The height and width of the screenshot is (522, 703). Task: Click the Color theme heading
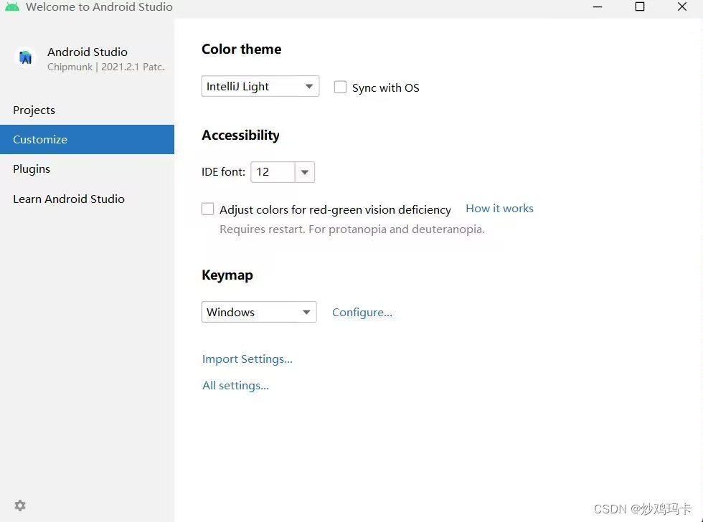pyautogui.click(x=241, y=49)
